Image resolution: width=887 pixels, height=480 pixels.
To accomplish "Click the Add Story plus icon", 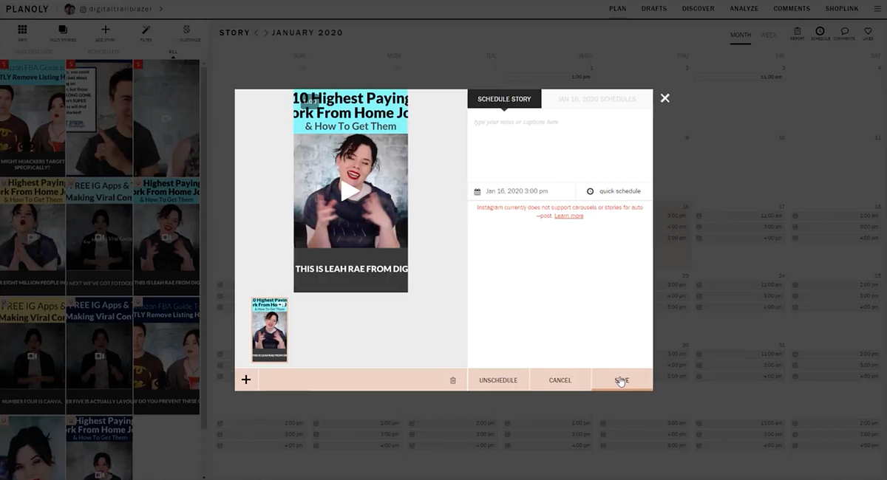I will (x=105, y=30).
